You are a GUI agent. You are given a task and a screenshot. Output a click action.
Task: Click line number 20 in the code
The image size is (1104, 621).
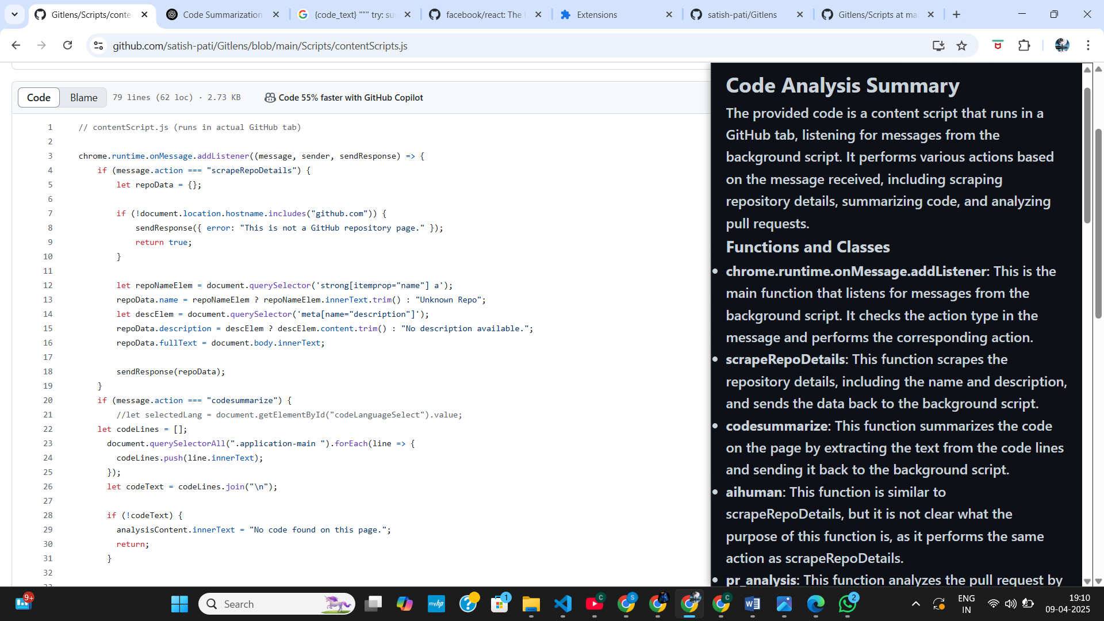[48, 400]
